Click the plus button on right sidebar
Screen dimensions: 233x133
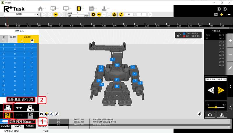click(x=230, y=41)
